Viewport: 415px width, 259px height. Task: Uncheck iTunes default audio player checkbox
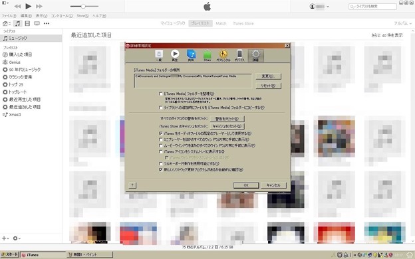pyautogui.click(x=161, y=133)
